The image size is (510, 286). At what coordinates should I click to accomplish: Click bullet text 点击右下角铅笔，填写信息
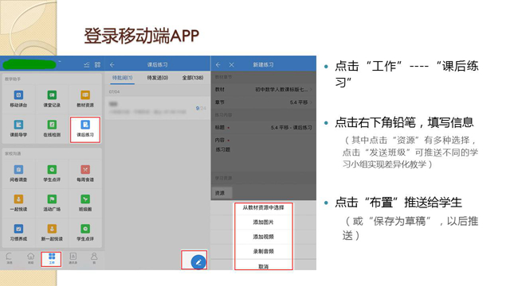pyautogui.click(x=404, y=122)
